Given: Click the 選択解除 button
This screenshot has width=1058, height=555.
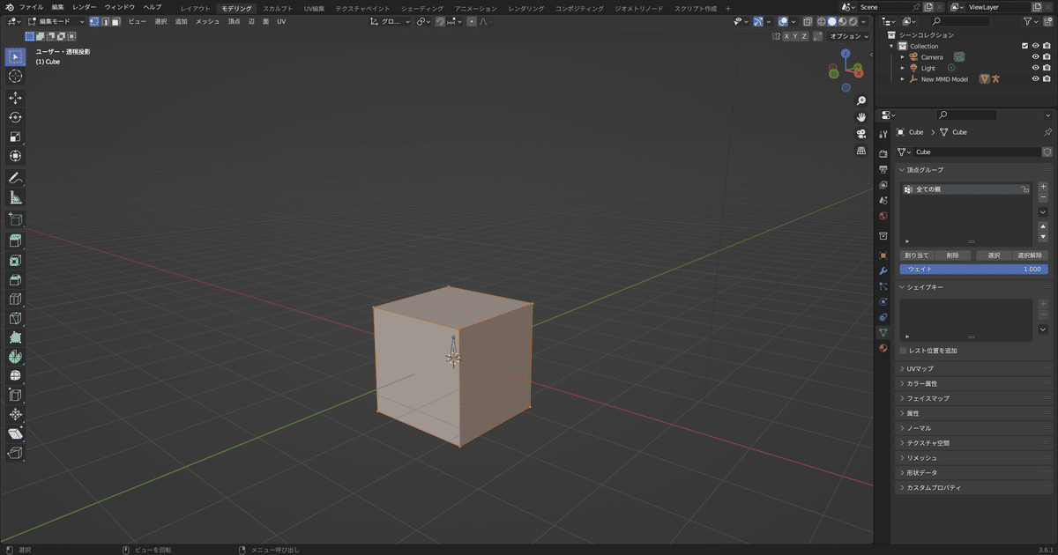Looking at the screenshot, I should click(1030, 255).
